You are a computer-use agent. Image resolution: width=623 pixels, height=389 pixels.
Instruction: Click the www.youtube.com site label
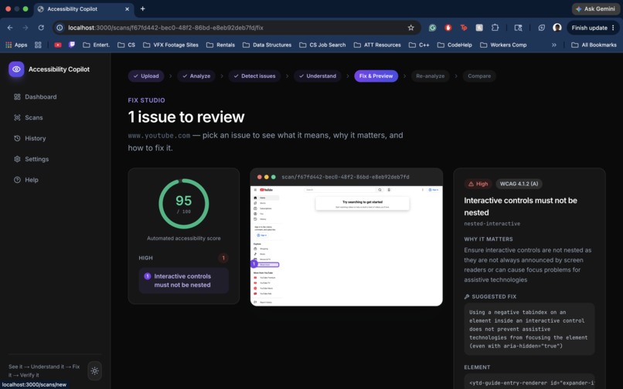(159, 136)
